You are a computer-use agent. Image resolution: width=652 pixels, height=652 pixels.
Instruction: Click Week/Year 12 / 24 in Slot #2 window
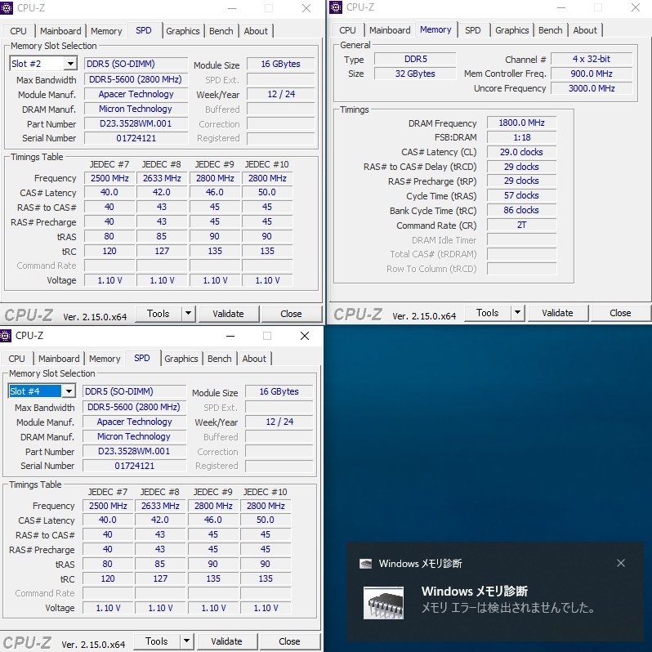pyautogui.click(x=281, y=94)
